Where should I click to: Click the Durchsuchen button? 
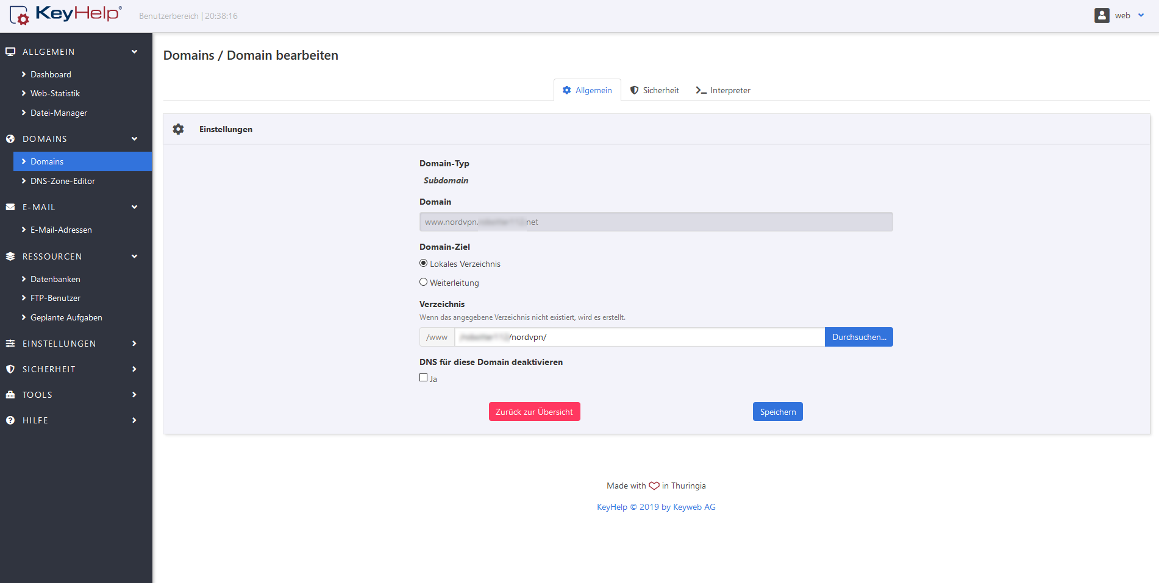(x=858, y=337)
